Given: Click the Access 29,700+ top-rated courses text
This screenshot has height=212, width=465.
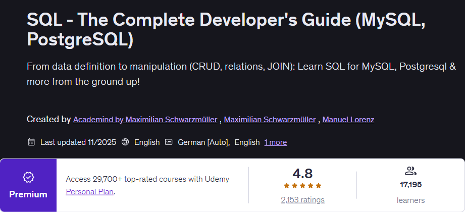Looking at the screenshot, I should coord(147,179).
